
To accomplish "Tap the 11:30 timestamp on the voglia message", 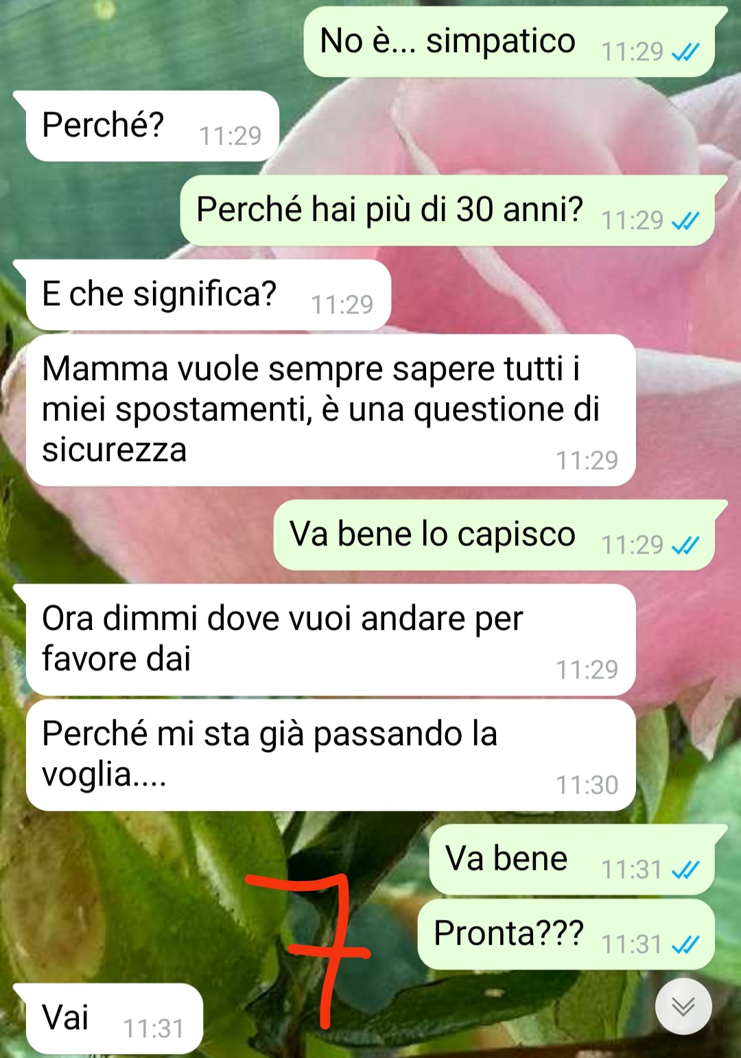I will point(587,785).
